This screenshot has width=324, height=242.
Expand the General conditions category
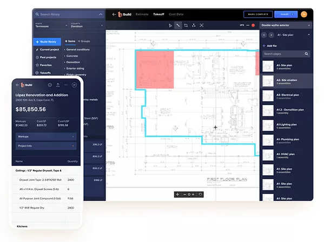(77, 50)
